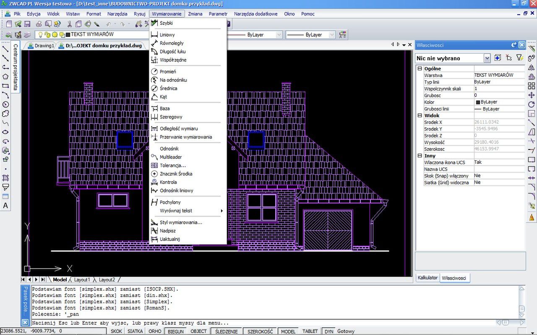
Task: Open the Kalkulator panel tab
Action: [x=428, y=278]
